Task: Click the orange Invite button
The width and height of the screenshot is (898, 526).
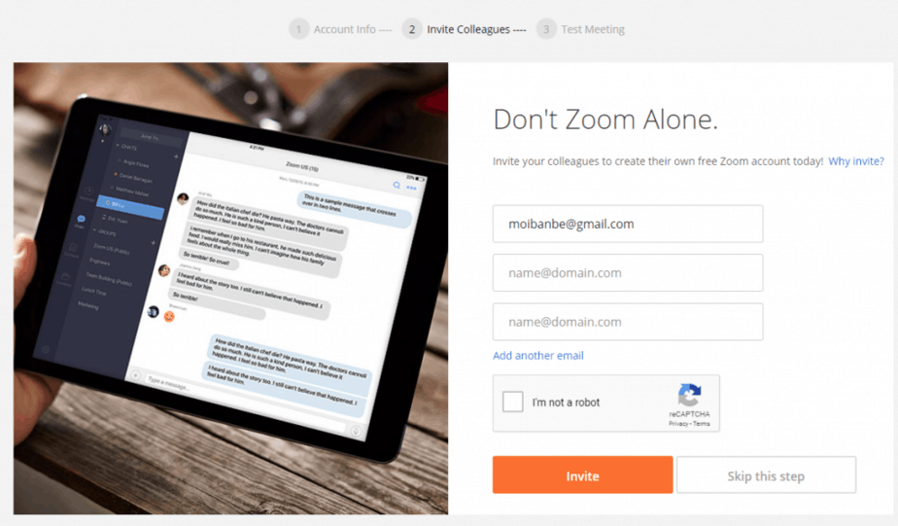Action: [x=582, y=475]
